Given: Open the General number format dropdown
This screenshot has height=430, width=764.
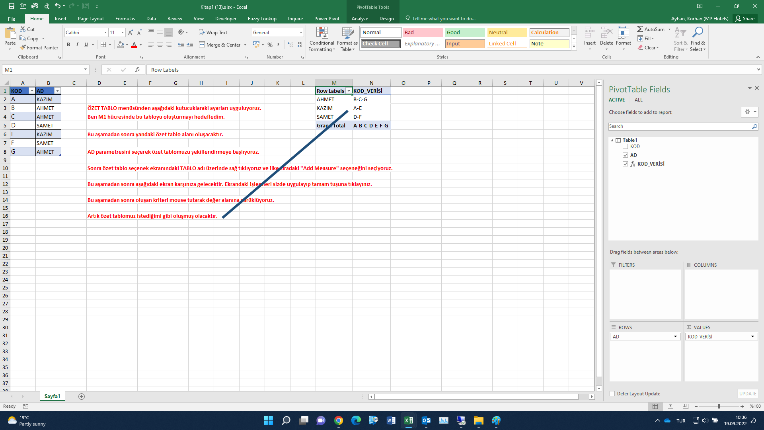Looking at the screenshot, I should (x=301, y=33).
